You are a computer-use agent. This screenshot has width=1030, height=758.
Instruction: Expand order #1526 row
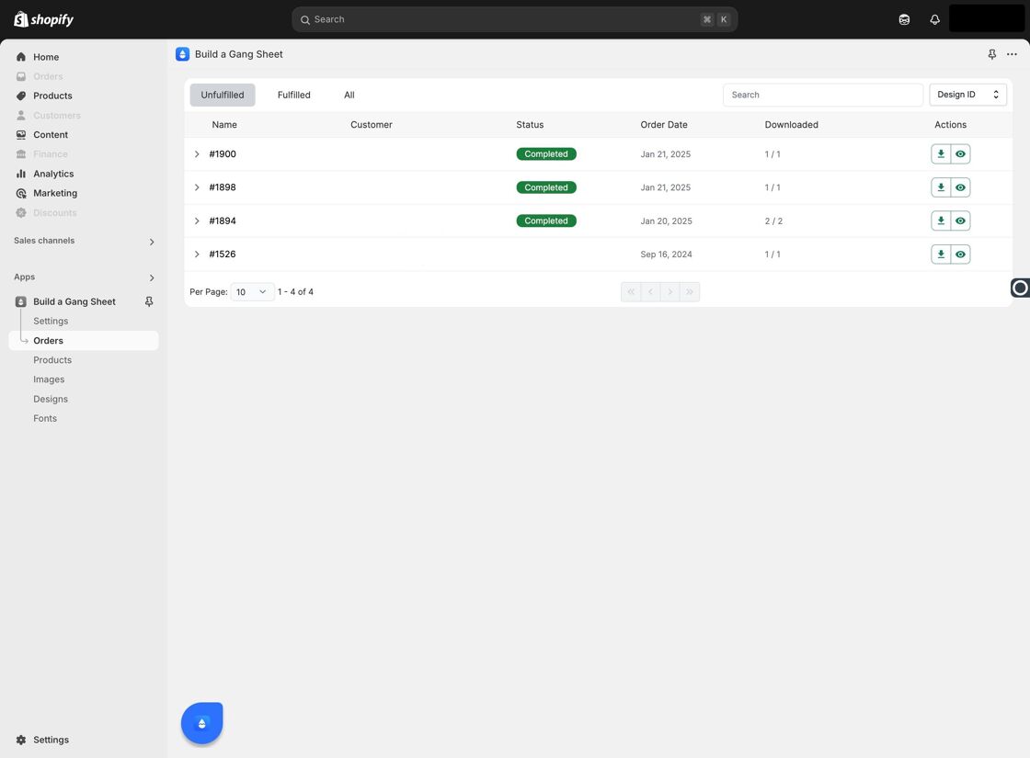click(197, 255)
